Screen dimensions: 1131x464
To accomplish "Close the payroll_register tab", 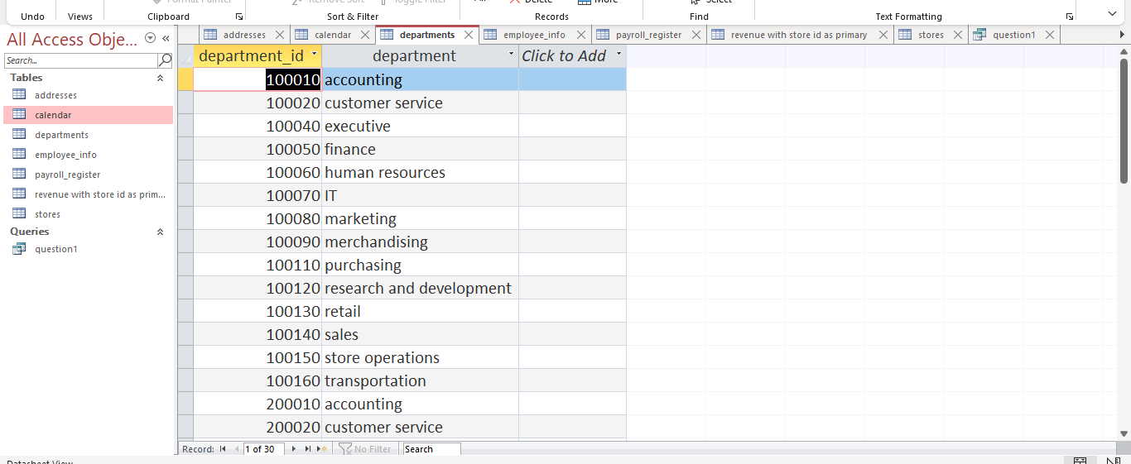I will [x=696, y=35].
